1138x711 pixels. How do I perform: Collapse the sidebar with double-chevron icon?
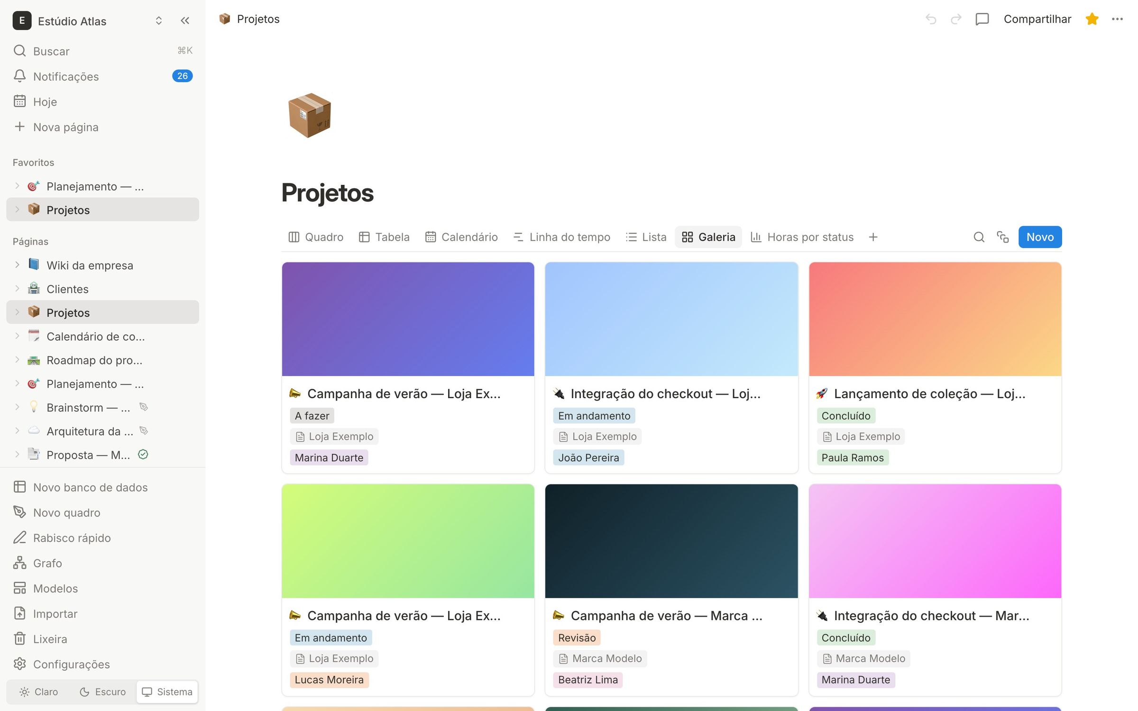pyautogui.click(x=185, y=21)
